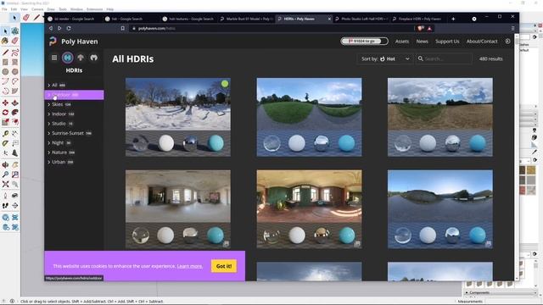The height and width of the screenshot is (305, 543).
Task: Click the donation goal progress bar
Action: pos(364,42)
